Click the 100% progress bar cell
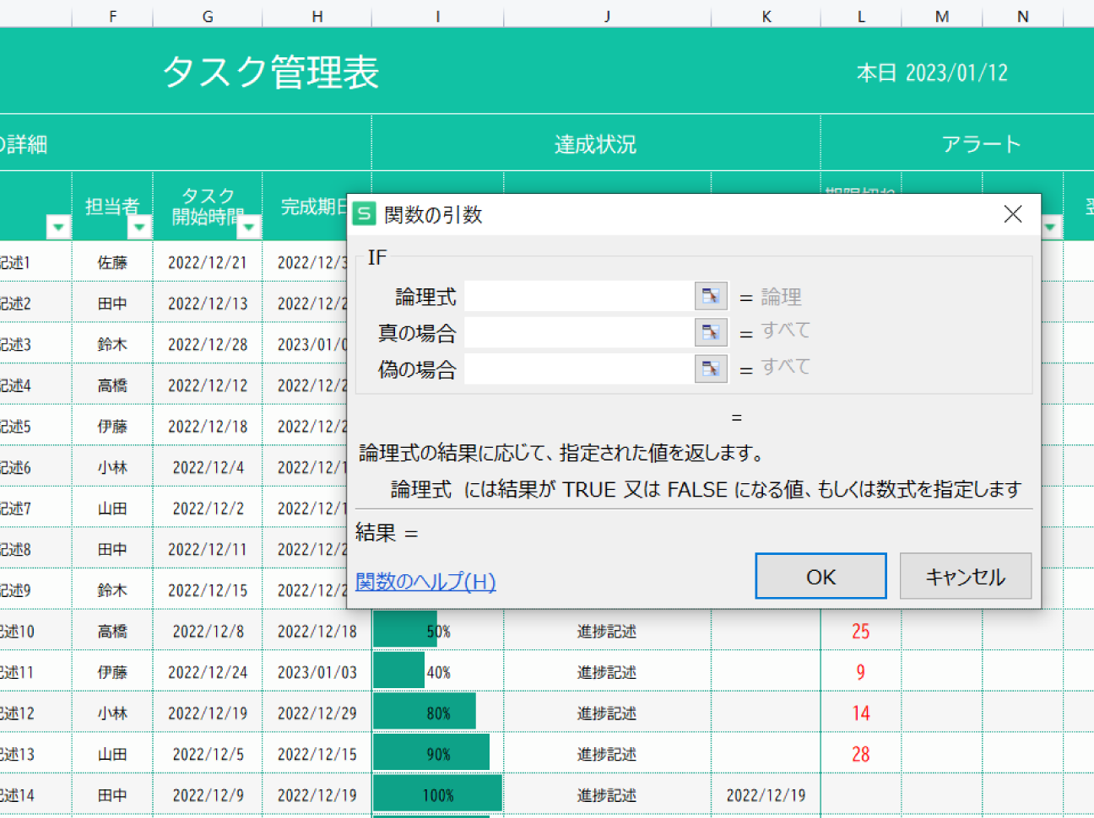1094x818 pixels. pos(438,794)
